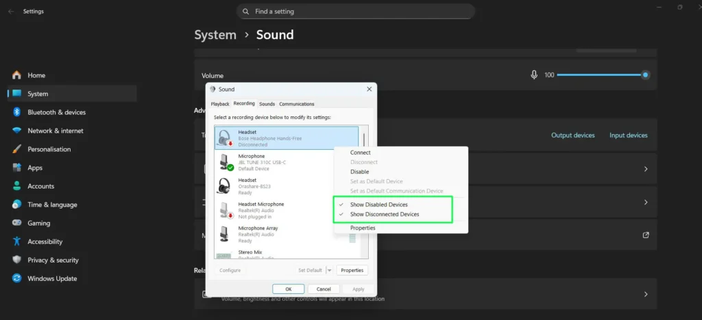702x320 pixels.
Task: Click the input volume slider handle
Action: (x=645, y=75)
